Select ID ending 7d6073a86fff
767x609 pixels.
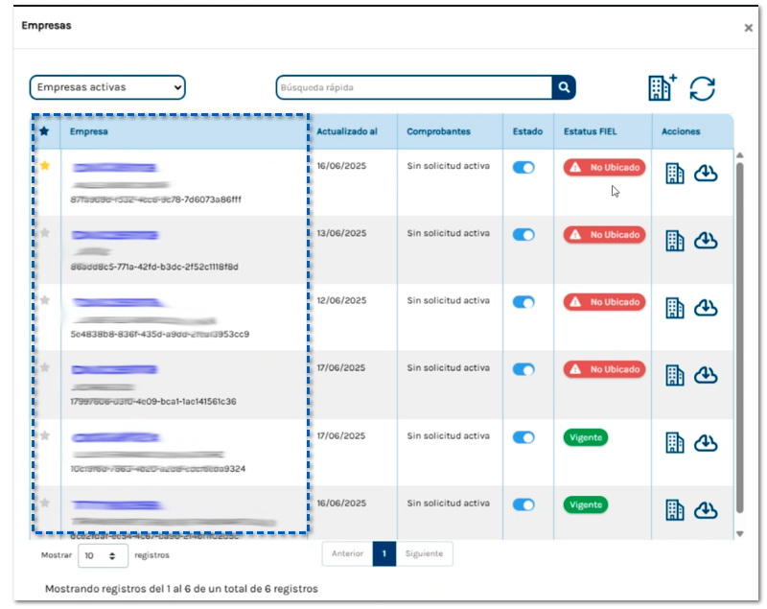[155, 199]
